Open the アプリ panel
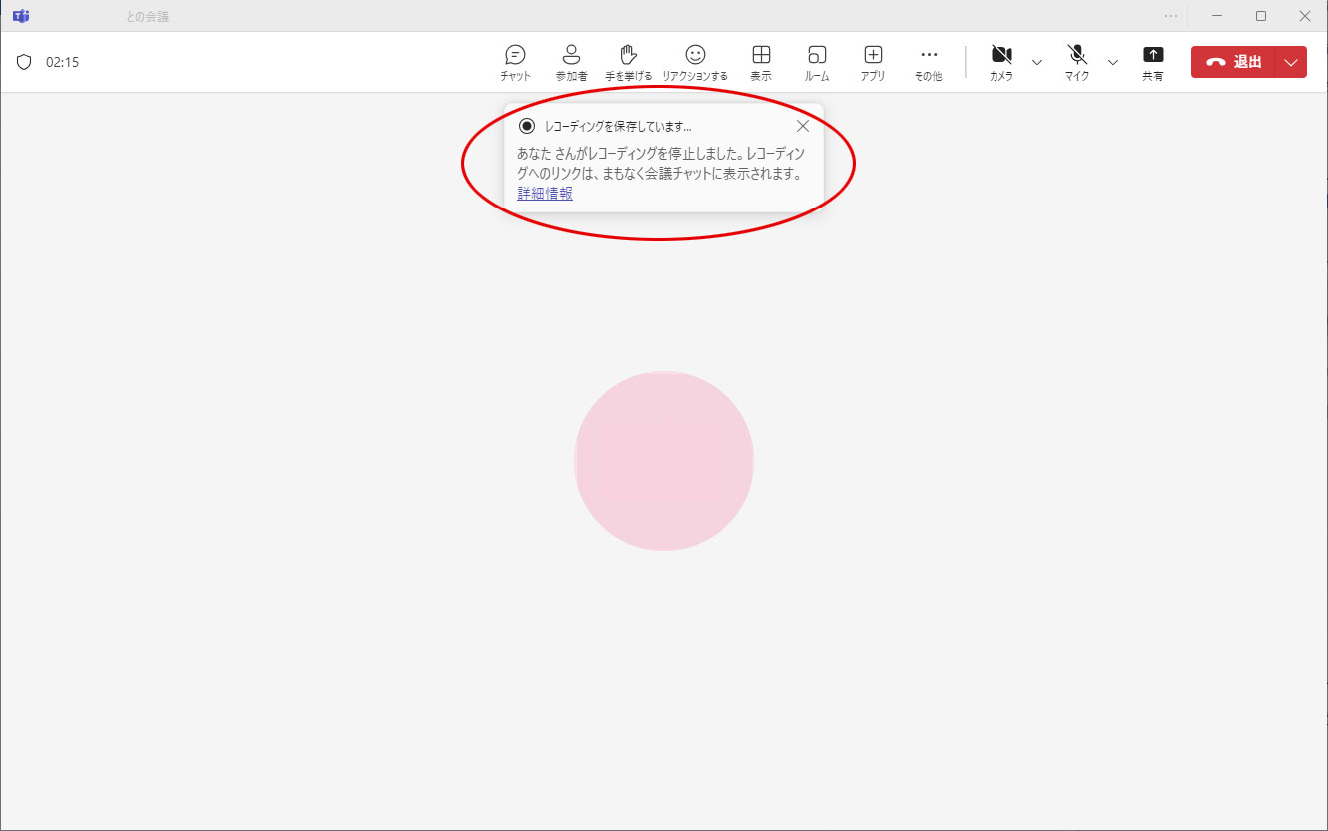Image resolution: width=1328 pixels, height=831 pixels. (872, 61)
